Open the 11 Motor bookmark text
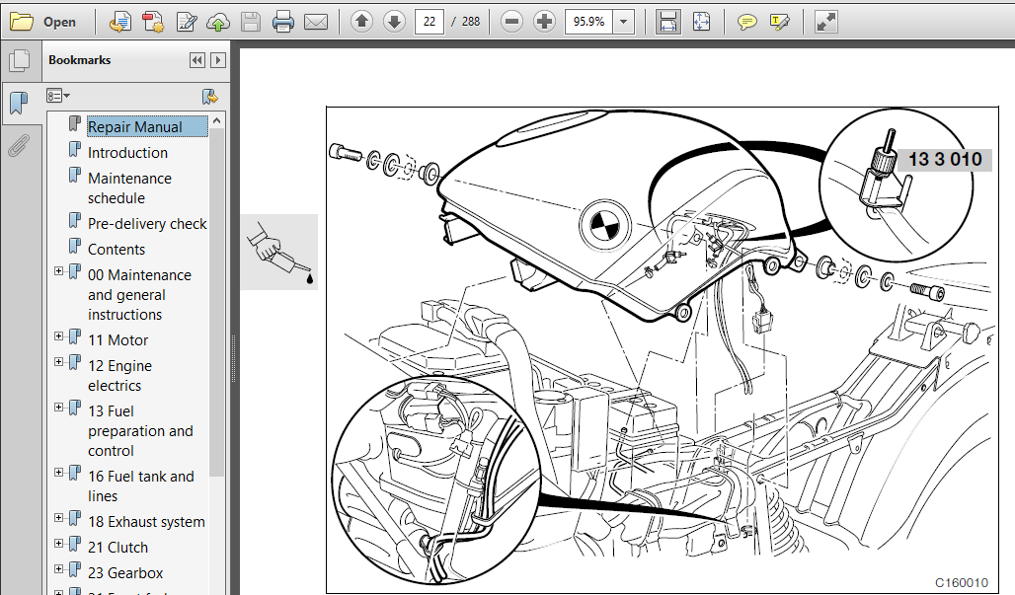 [117, 340]
